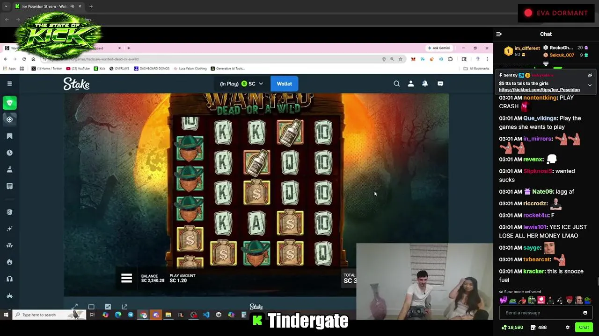The width and height of the screenshot is (599, 336).
Task: Select the circular casino icon in Stake sidebar
Action: pos(9,119)
